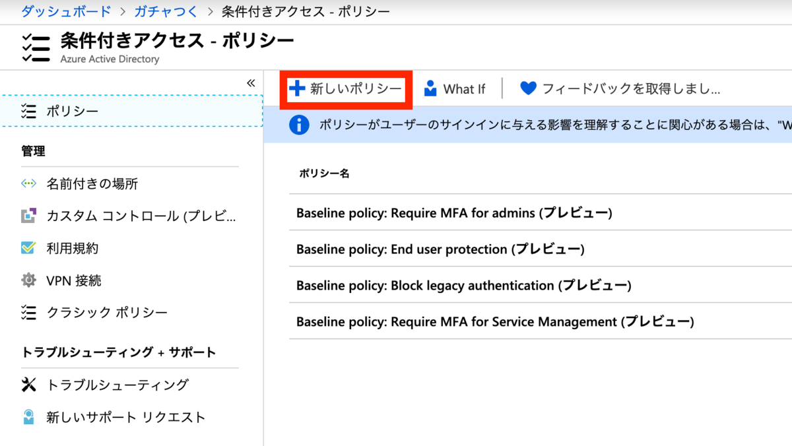Click the ポリシー checklist sidebar icon

[28, 110]
